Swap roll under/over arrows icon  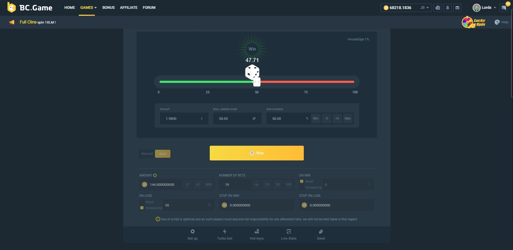[254, 118]
